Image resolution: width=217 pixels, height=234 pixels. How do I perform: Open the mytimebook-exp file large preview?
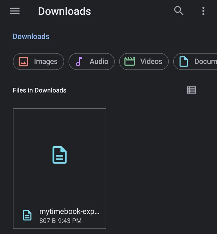click(x=59, y=155)
